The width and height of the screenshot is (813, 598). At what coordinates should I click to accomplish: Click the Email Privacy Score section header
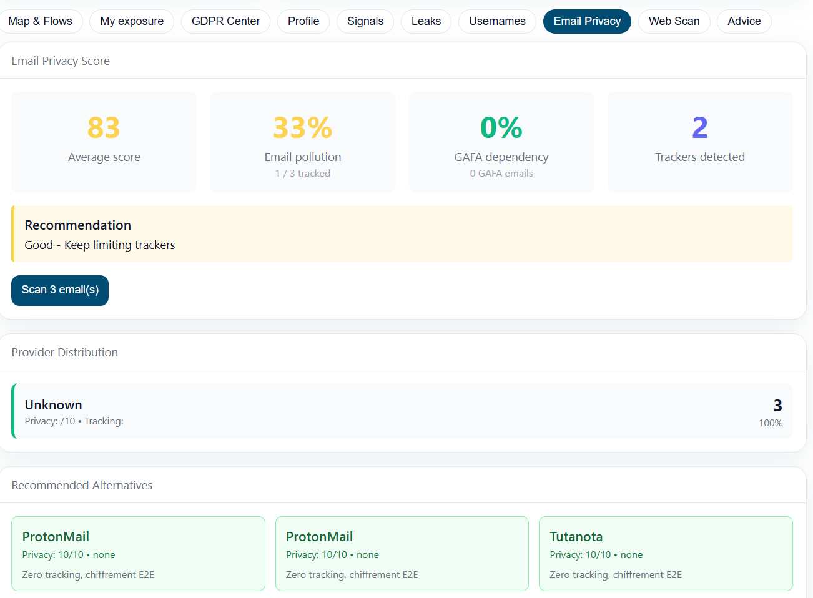pos(61,61)
